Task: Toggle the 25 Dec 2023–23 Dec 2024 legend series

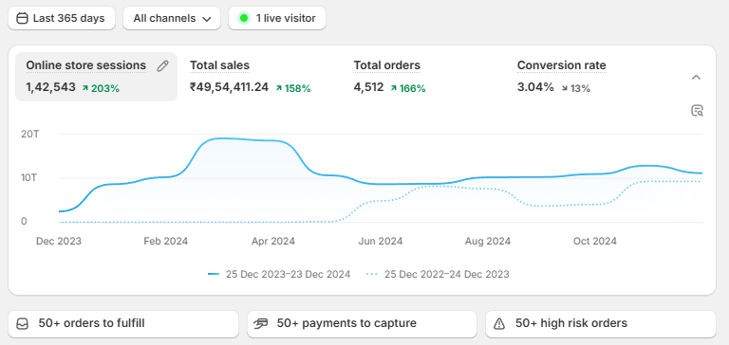Action: 279,275
